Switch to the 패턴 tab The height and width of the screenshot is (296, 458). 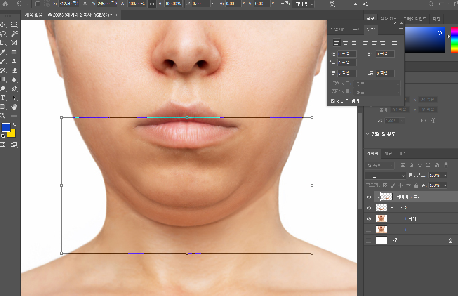(437, 19)
